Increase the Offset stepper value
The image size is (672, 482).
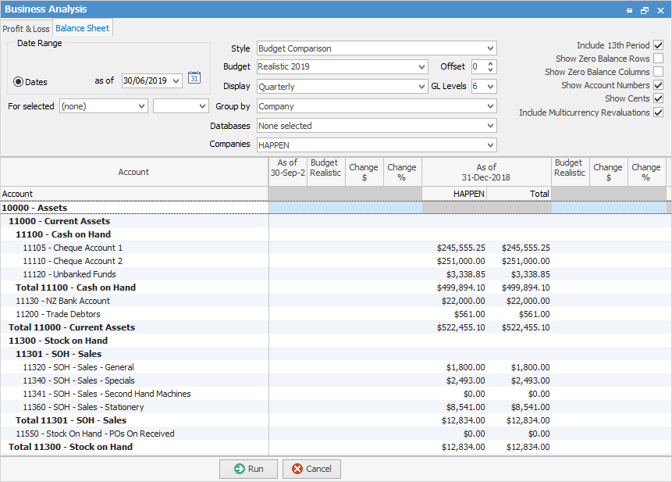pos(490,64)
